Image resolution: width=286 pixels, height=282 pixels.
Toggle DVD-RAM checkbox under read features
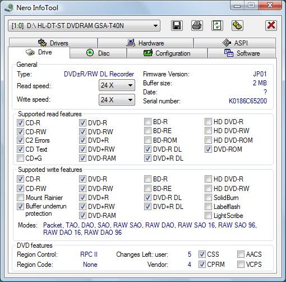82,158
